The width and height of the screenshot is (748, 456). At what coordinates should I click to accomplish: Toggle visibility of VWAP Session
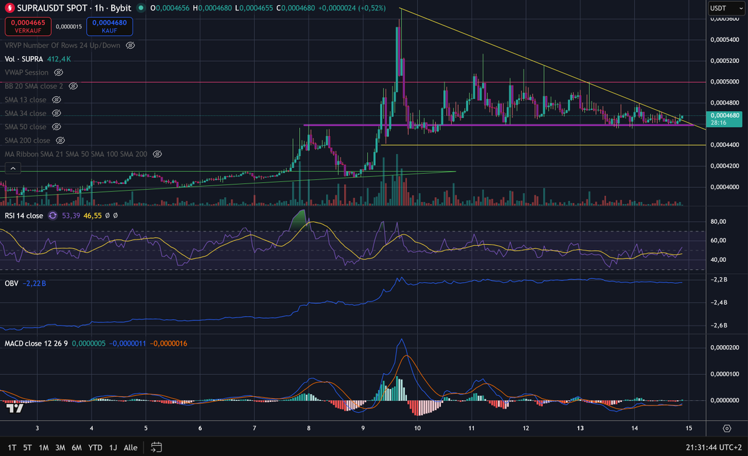[x=59, y=72]
